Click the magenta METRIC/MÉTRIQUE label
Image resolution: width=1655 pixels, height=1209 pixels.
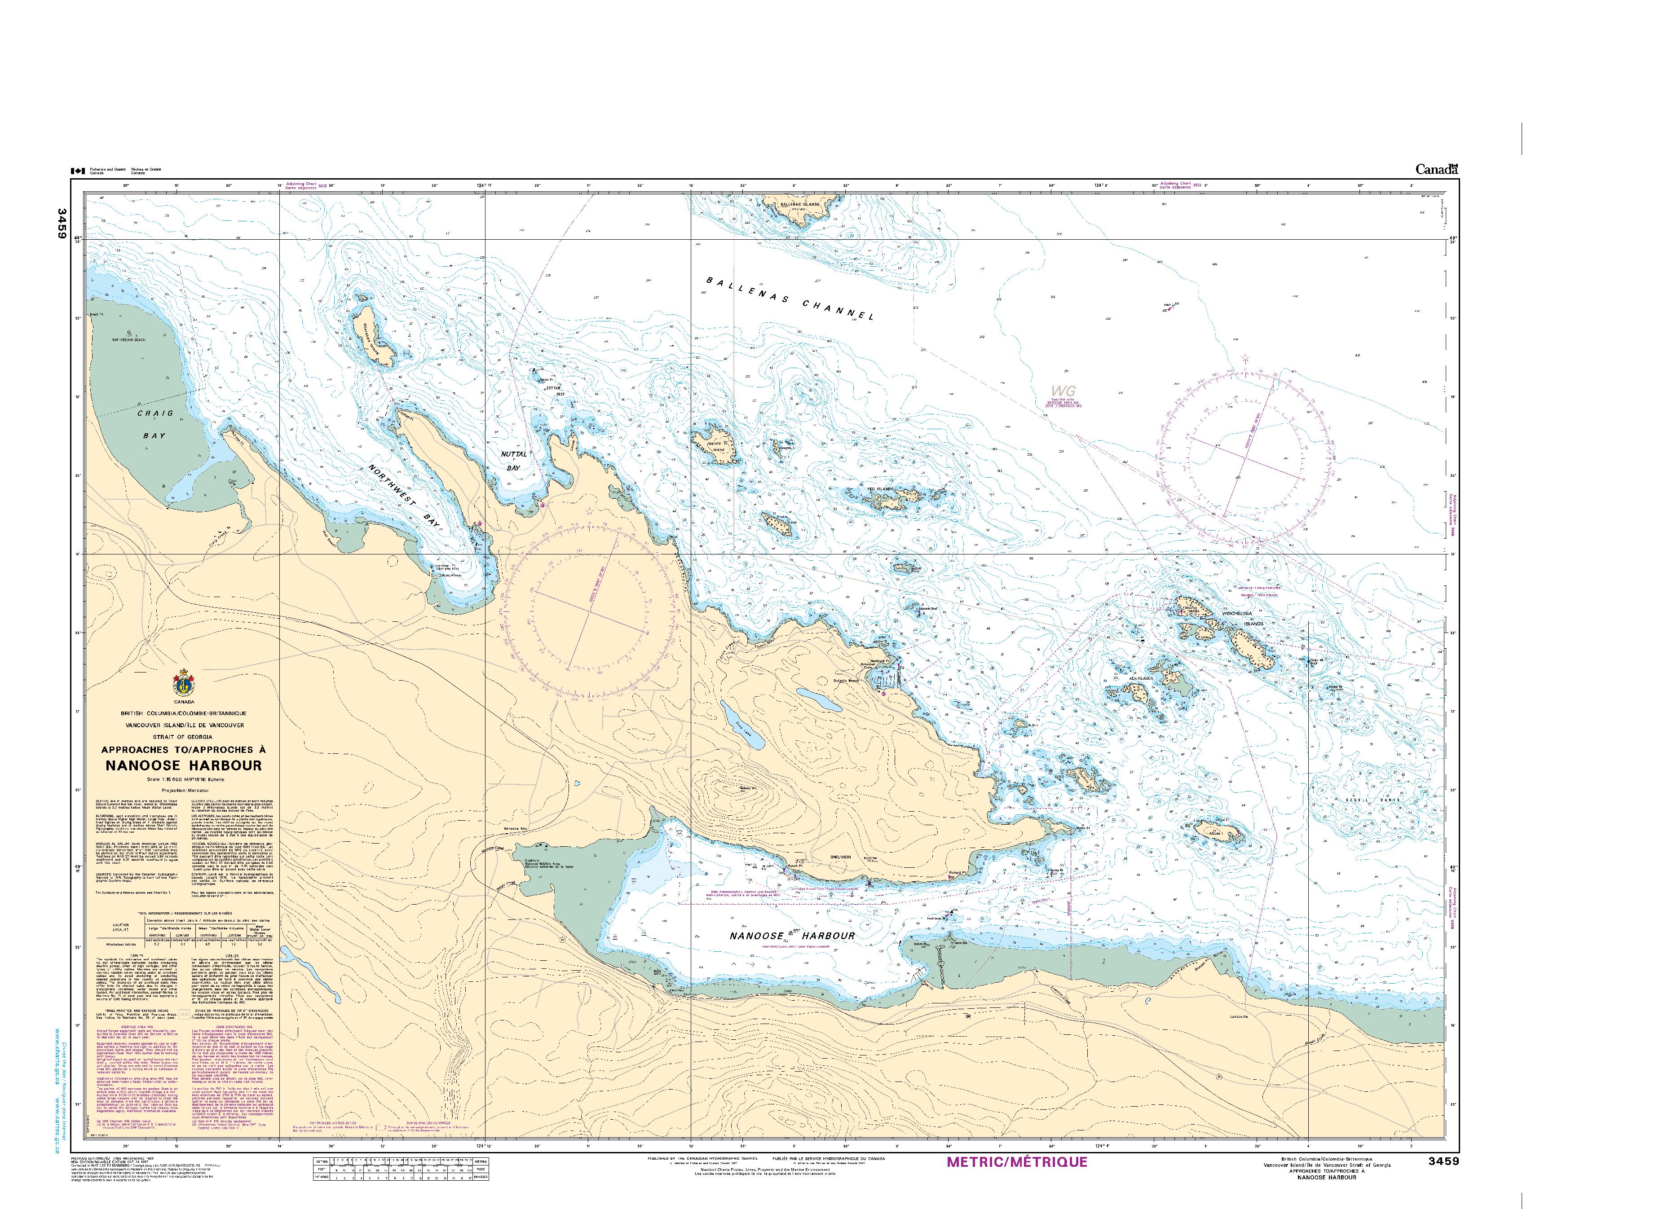(1017, 1162)
